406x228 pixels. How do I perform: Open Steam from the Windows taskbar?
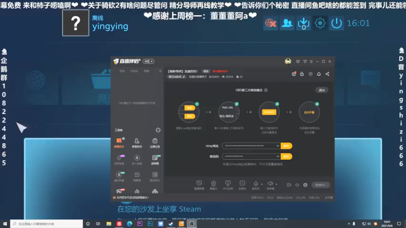pyautogui.click(x=171, y=224)
